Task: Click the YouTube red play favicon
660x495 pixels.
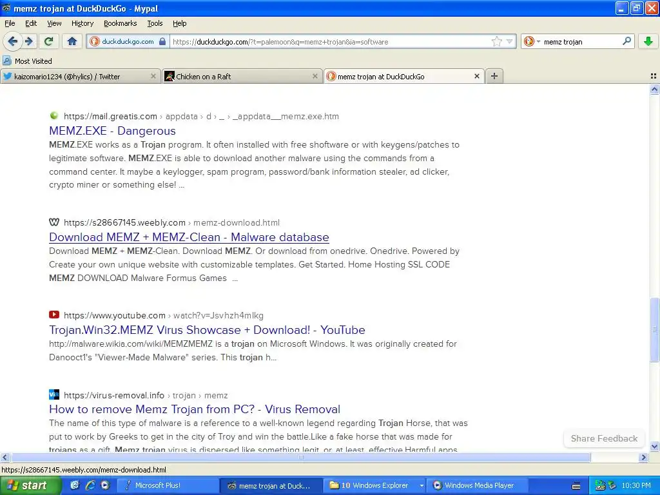Action: 54,315
